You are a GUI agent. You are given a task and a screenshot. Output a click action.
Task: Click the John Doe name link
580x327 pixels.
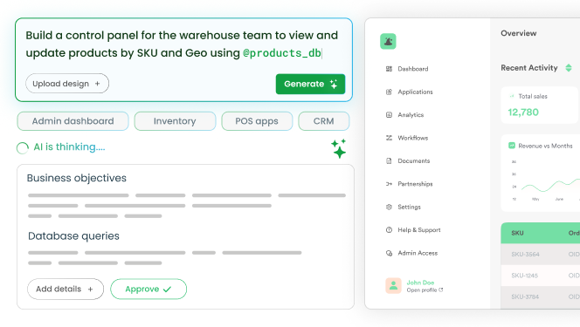[420, 283]
